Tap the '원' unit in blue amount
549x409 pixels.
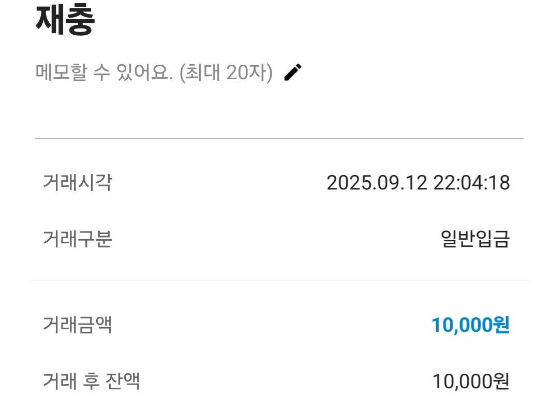[501, 325]
